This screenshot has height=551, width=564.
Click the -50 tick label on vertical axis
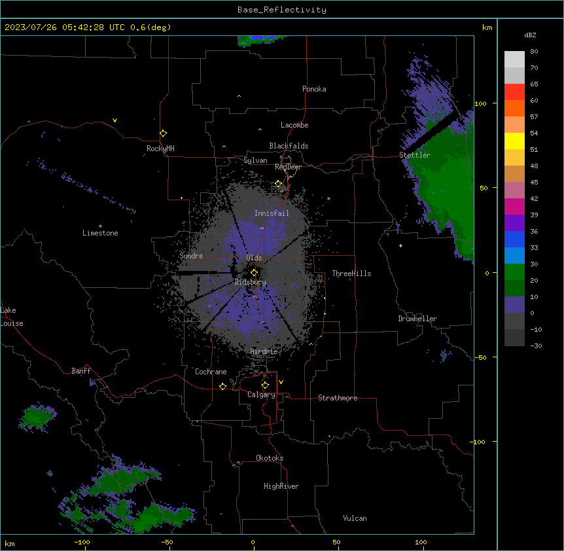pos(480,357)
